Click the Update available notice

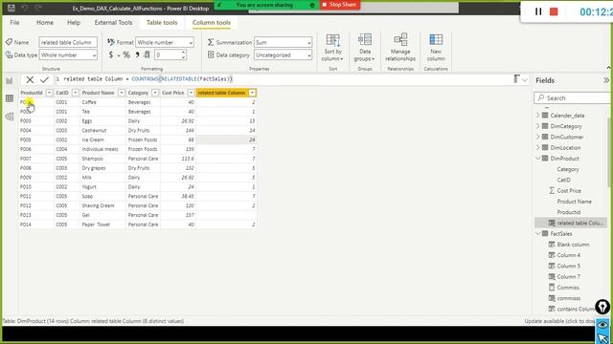tap(559, 321)
